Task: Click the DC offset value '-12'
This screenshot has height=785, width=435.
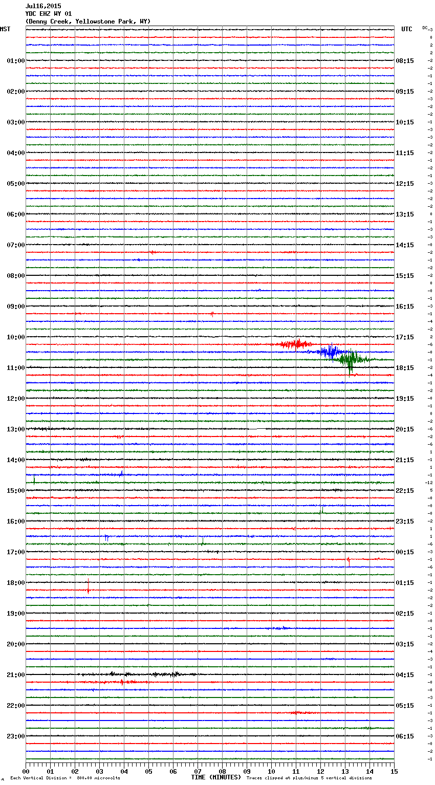Action: pyautogui.click(x=429, y=483)
